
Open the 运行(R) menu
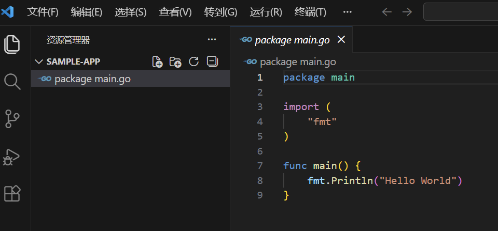click(266, 12)
